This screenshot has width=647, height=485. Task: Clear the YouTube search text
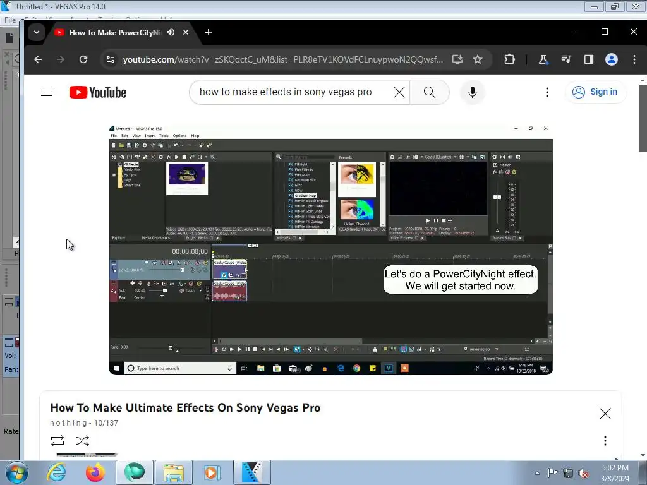pyautogui.click(x=399, y=92)
